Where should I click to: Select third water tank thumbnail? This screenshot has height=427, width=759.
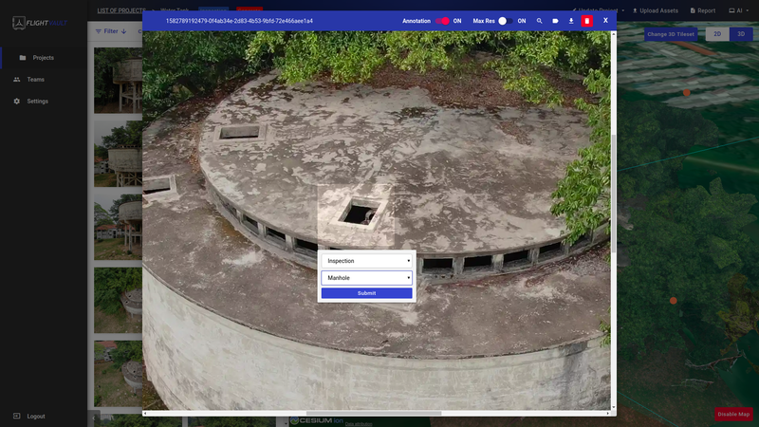click(x=118, y=227)
